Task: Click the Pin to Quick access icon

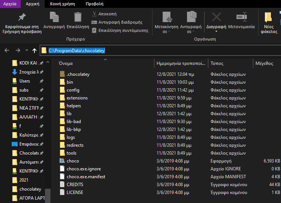Action: [22, 17]
